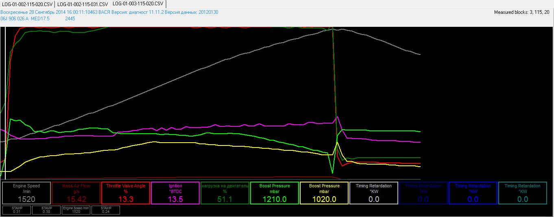Click the STAMP 0.24 box

click(x=105, y=210)
